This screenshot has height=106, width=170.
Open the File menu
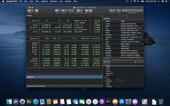coord(21,1)
